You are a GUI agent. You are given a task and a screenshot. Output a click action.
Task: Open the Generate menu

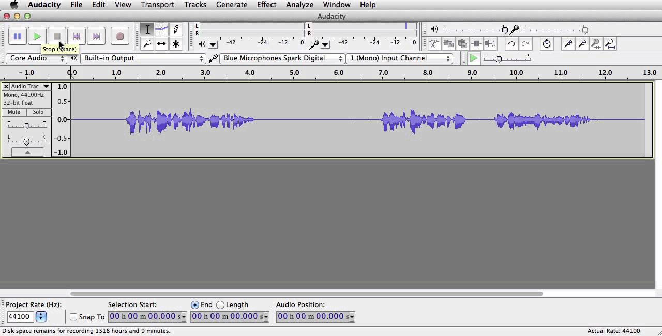(x=231, y=5)
